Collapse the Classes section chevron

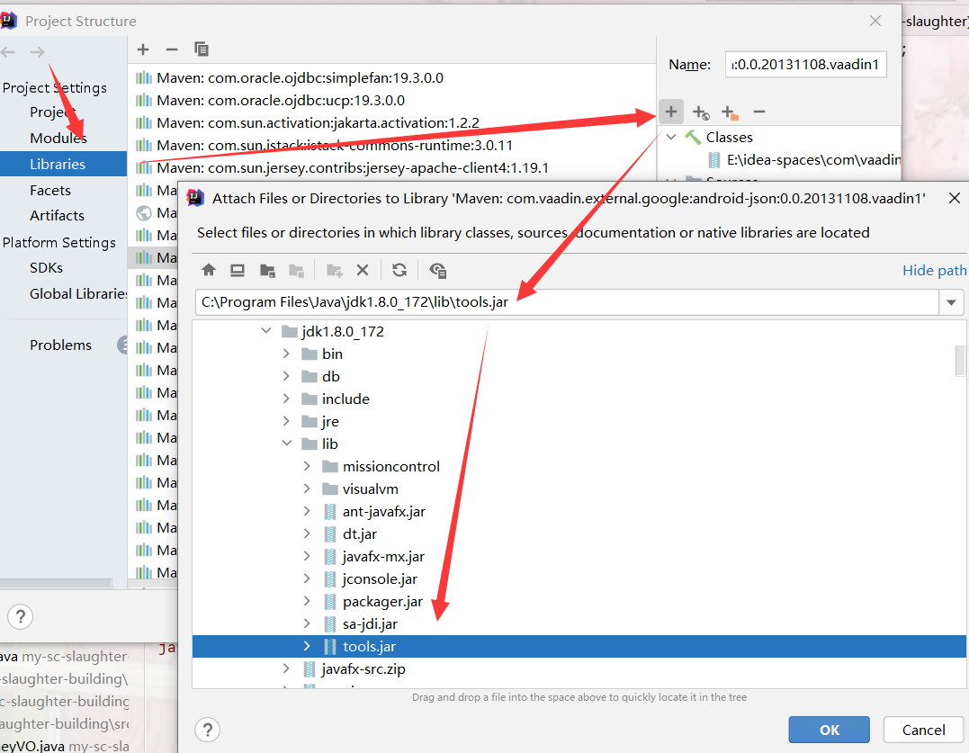[671, 137]
